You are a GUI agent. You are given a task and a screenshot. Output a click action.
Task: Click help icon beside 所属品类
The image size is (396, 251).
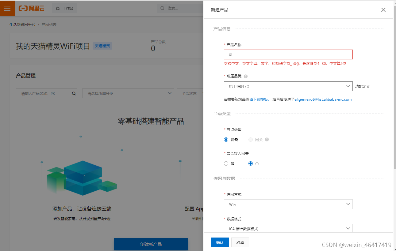[x=246, y=76]
